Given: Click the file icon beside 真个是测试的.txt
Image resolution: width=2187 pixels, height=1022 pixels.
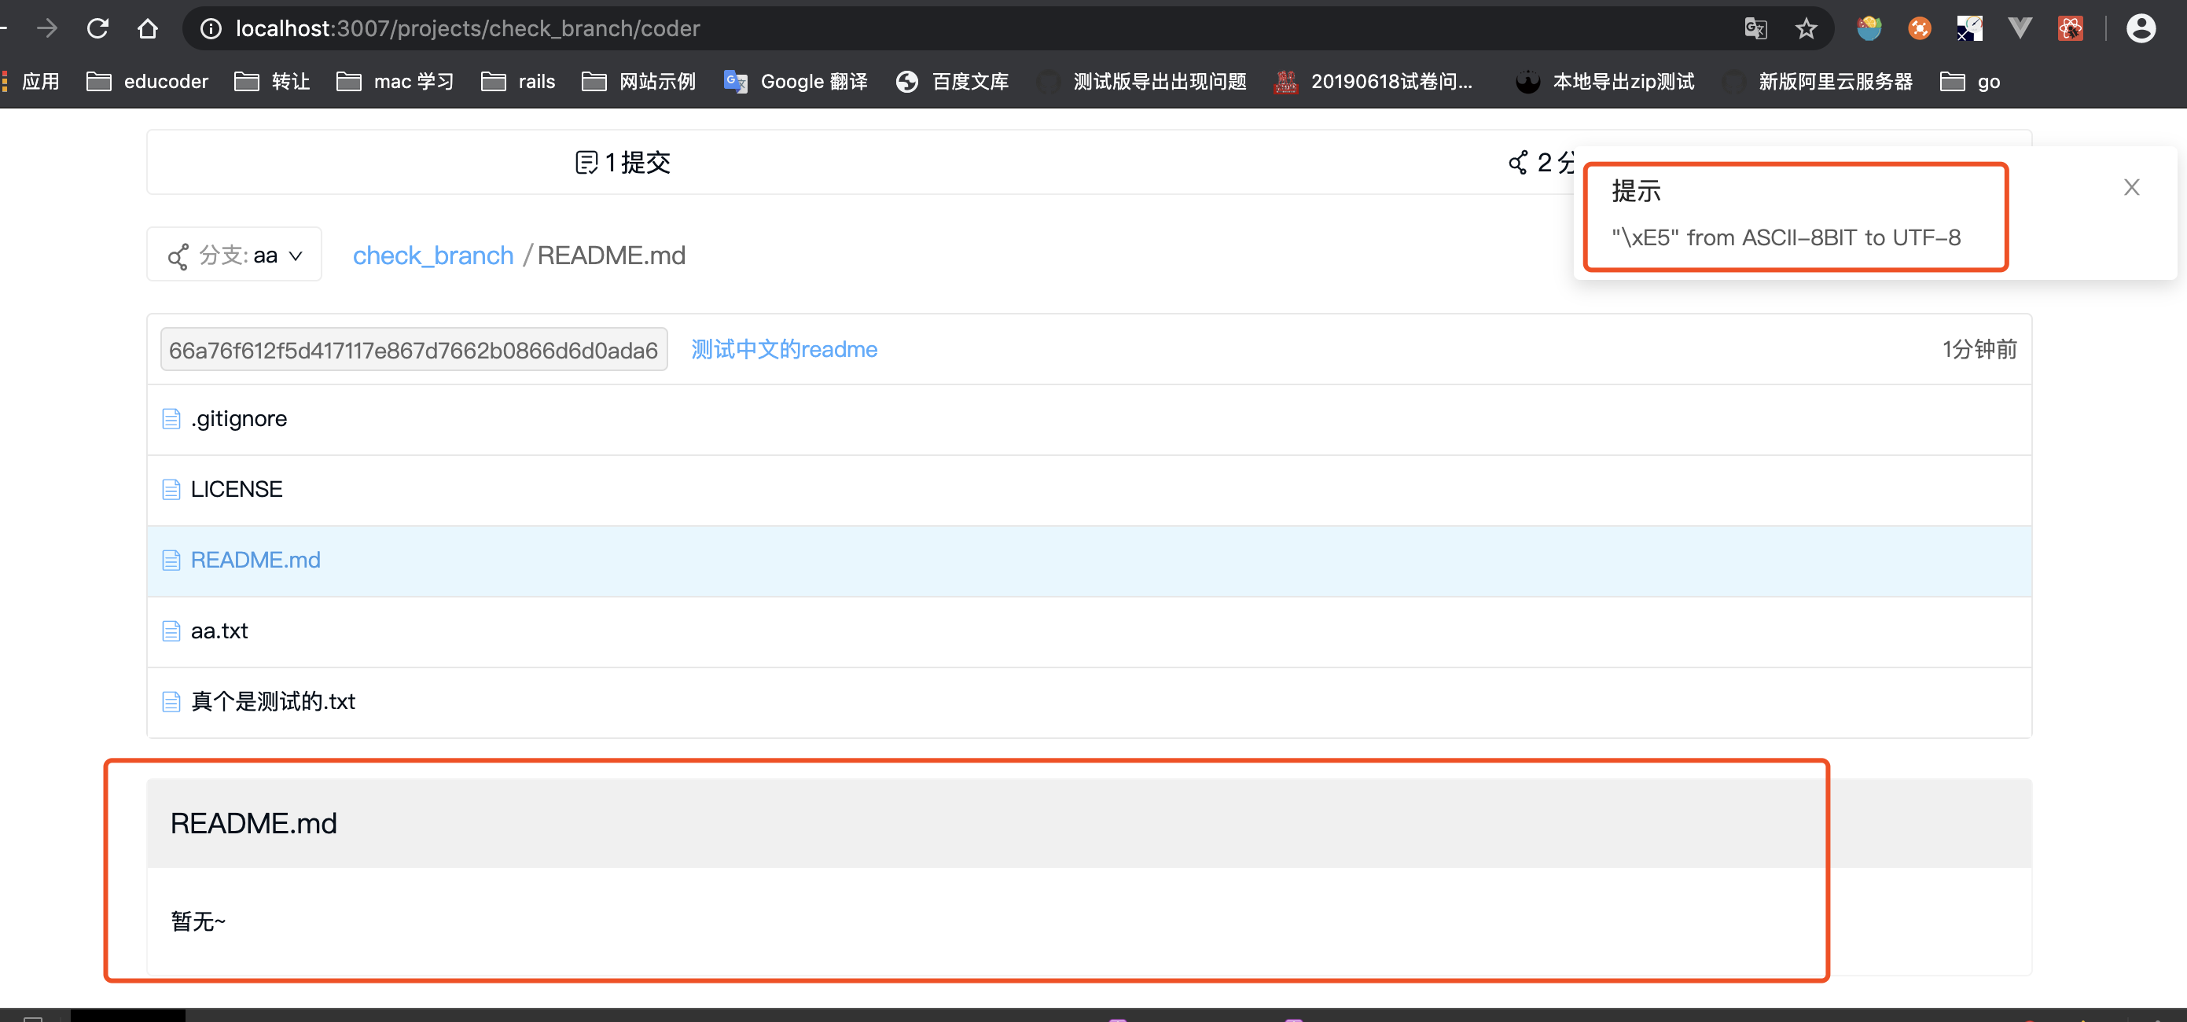Looking at the screenshot, I should [x=171, y=701].
